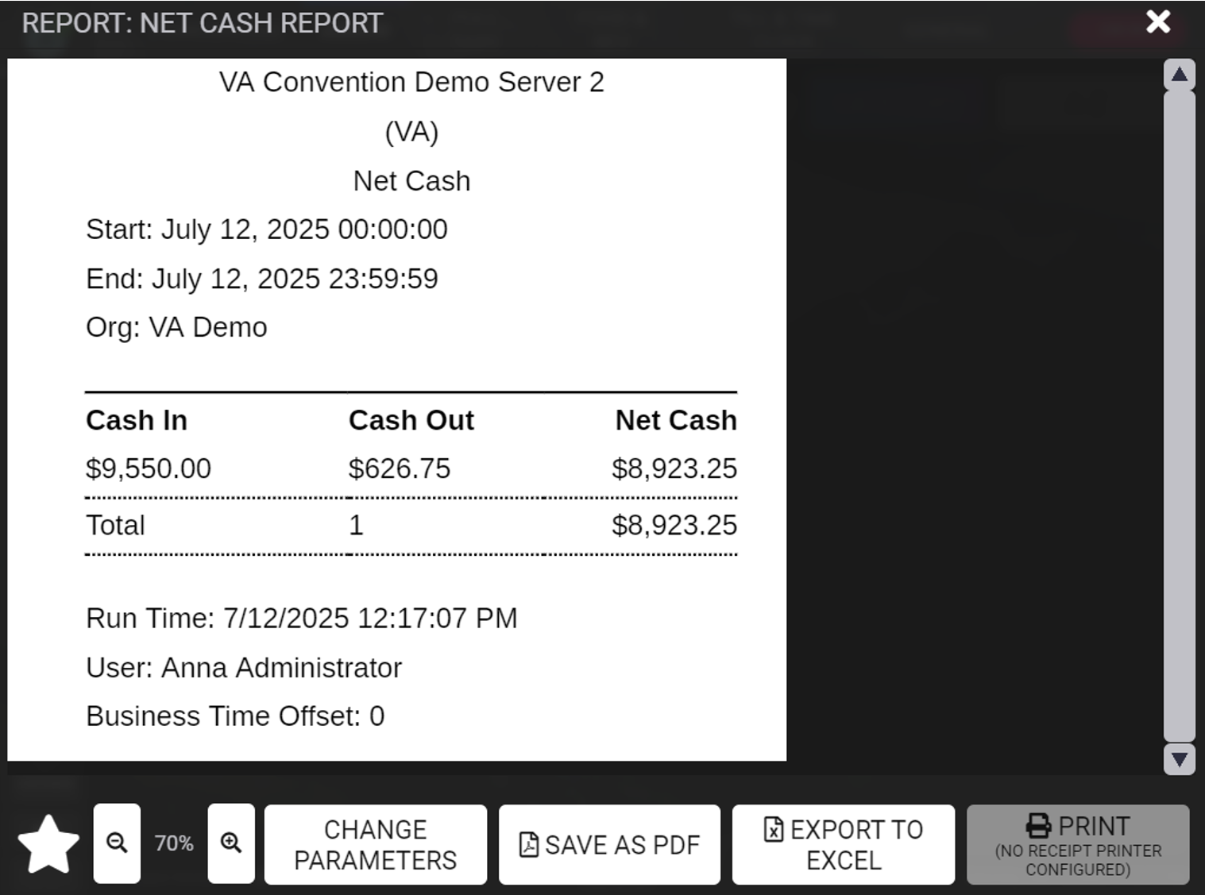Save the report as PDF
Viewport: 1205px width, 895px height.
click(x=609, y=844)
